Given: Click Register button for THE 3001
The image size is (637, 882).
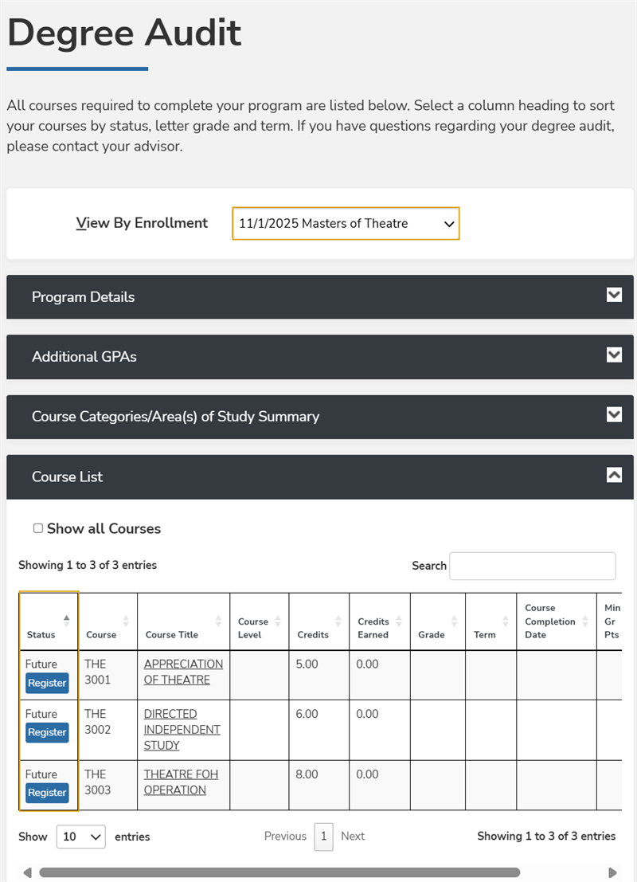Looking at the screenshot, I should pos(47,683).
